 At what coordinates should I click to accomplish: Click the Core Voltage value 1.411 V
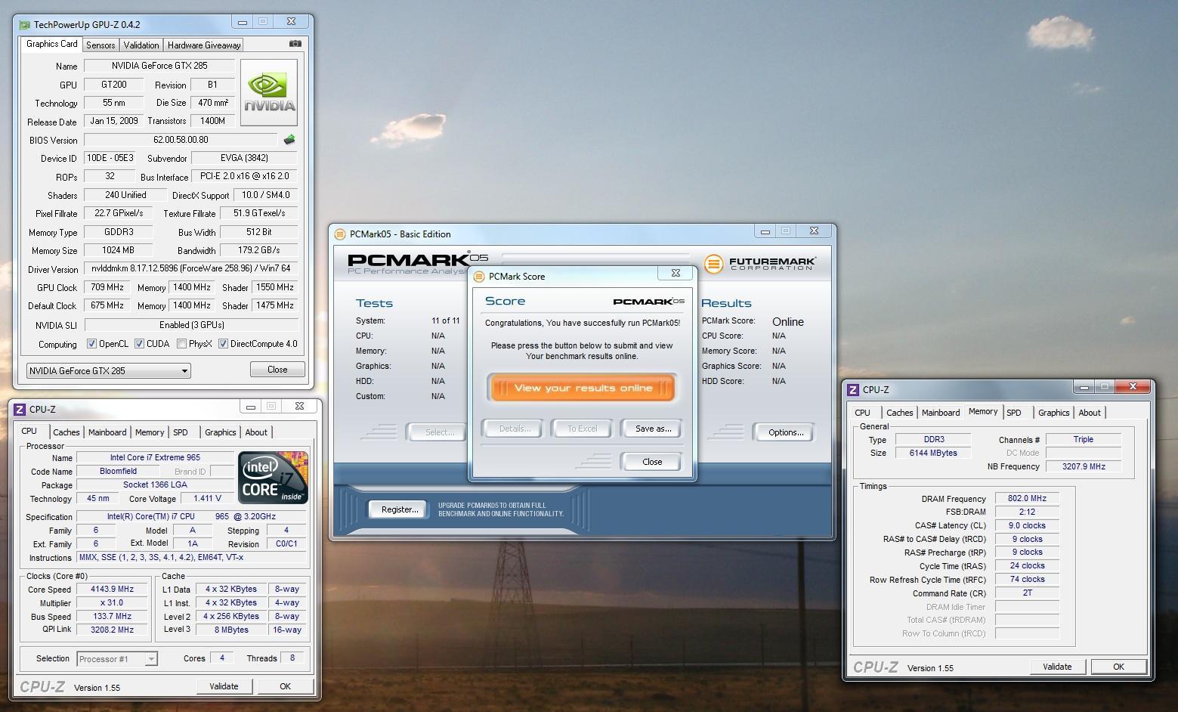click(x=207, y=499)
